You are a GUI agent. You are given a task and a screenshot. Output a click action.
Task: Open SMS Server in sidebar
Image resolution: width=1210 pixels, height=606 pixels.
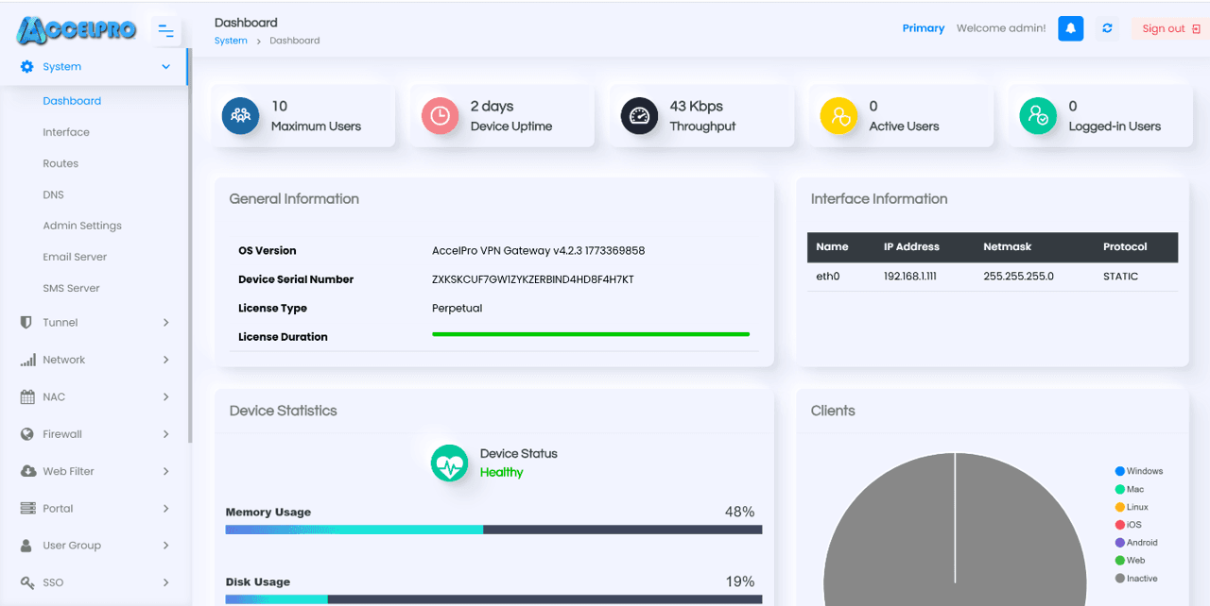(71, 288)
